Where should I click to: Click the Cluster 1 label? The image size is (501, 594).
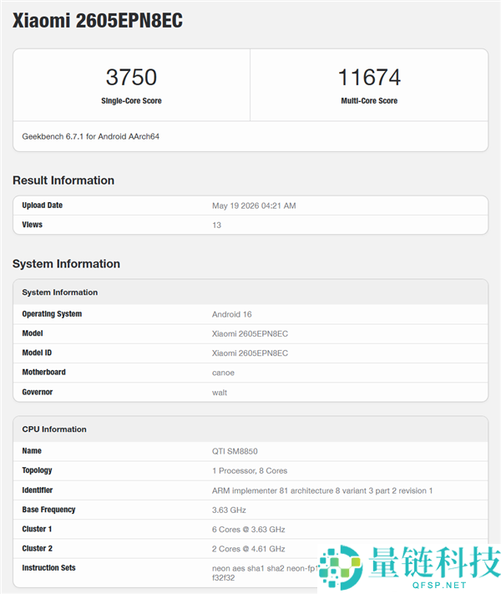pyautogui.click(x=37, y=529)
